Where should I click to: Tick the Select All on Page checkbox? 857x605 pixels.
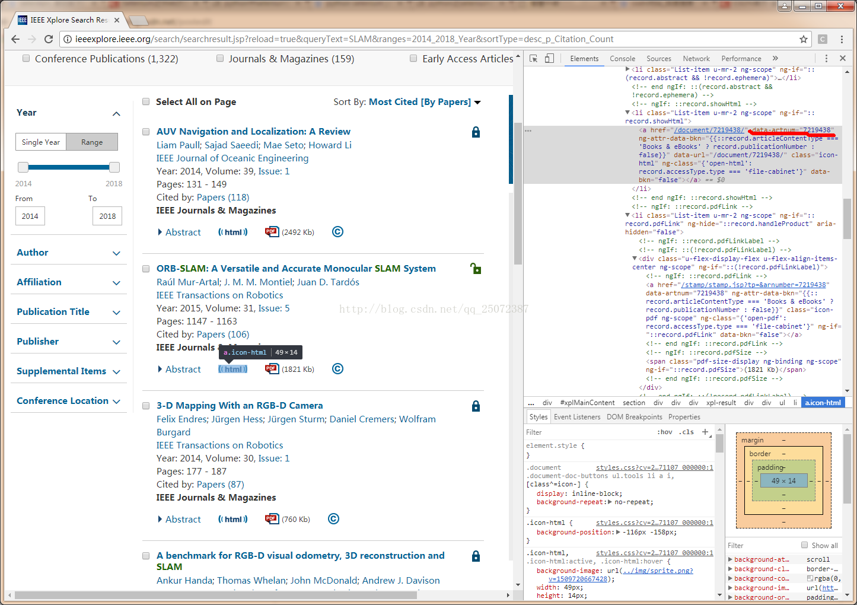(146, 101)
